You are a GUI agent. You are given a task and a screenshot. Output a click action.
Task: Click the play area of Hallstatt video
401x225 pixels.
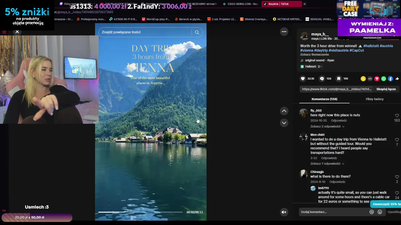(151, 122)
